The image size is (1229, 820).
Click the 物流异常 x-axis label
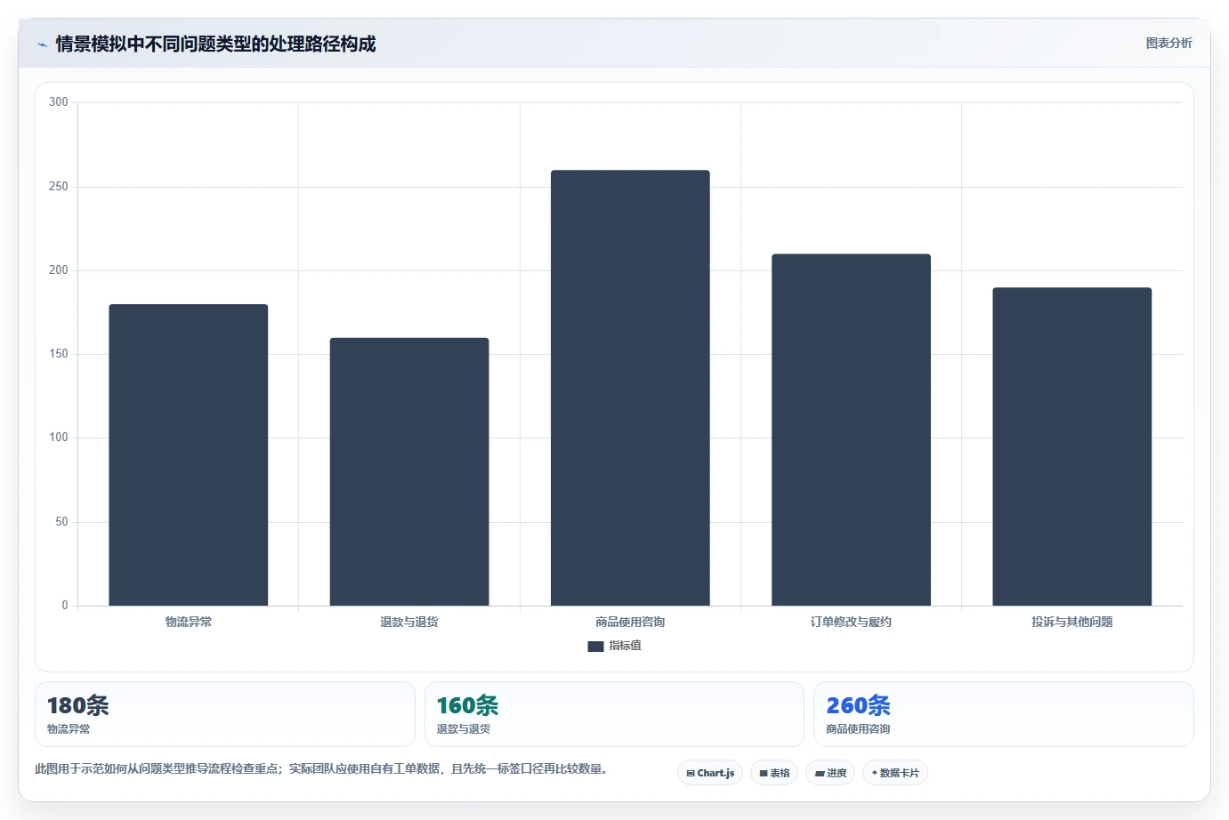[189, 622]
